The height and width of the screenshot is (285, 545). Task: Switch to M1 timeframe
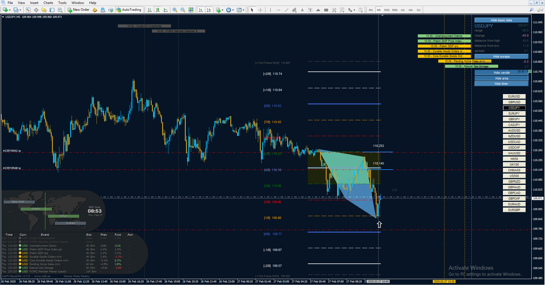coord(371,10)
